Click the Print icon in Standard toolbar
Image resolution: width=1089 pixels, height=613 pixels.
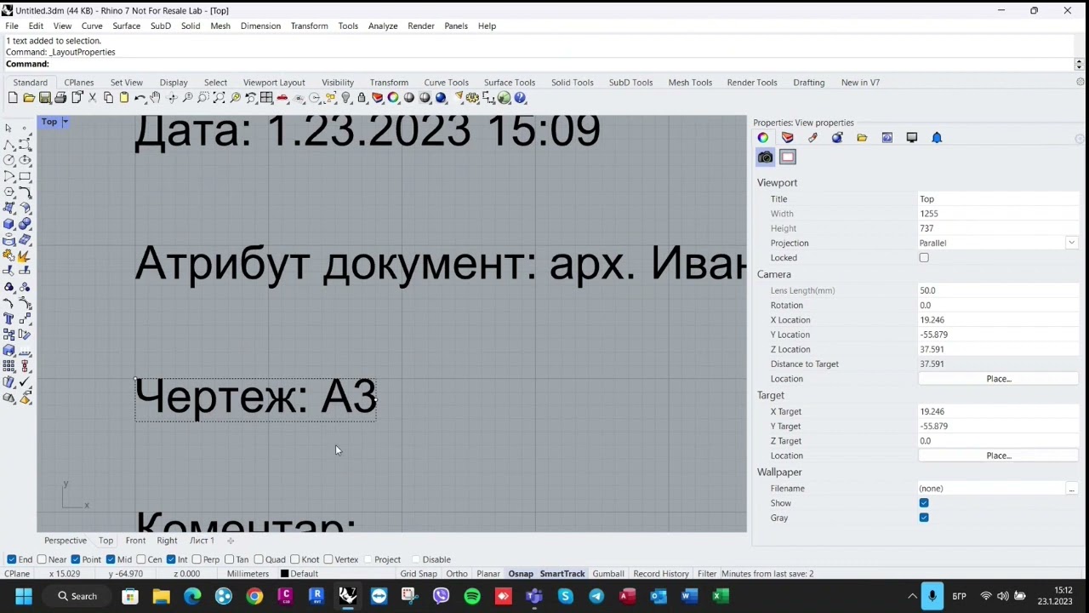pyautogui.click(x=60, y=98)
